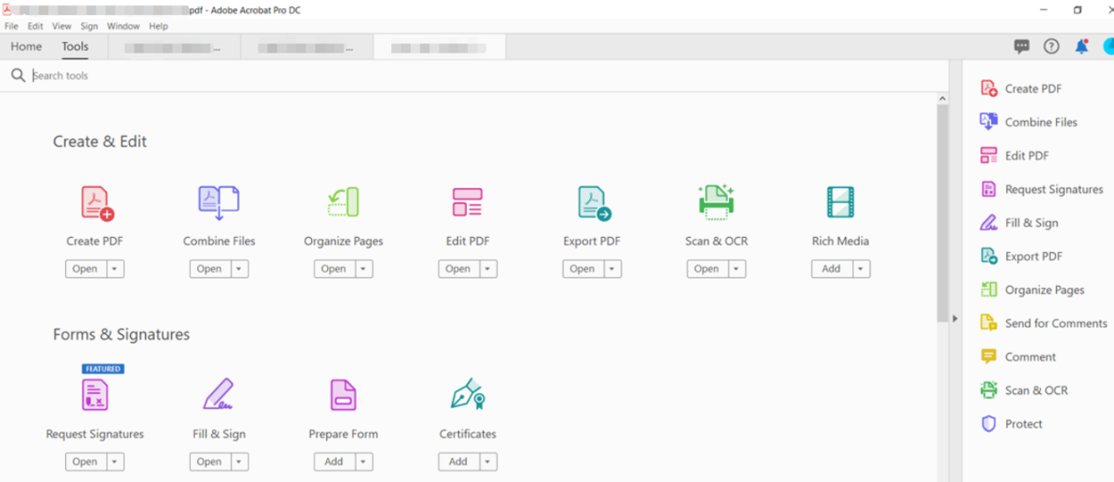Click Open button under Create PDF
1114x482 pixels.
pos(85,269)
